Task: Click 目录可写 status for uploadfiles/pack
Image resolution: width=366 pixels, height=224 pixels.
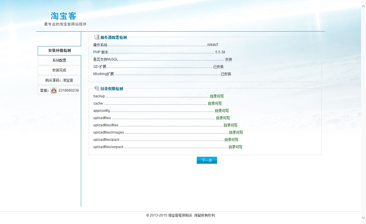Action: (x=231, y=140)
